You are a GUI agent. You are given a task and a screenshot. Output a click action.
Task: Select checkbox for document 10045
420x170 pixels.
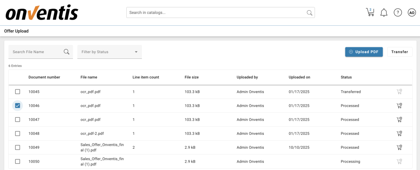(x=18, y=92)
